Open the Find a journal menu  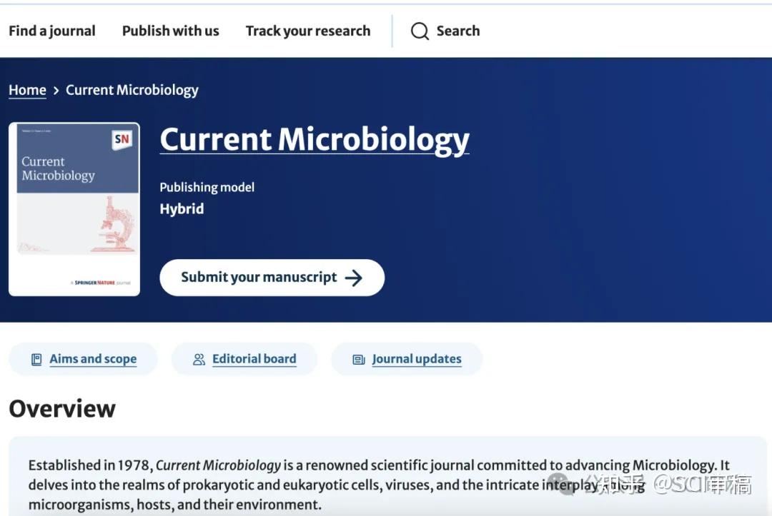click(51, 31)
